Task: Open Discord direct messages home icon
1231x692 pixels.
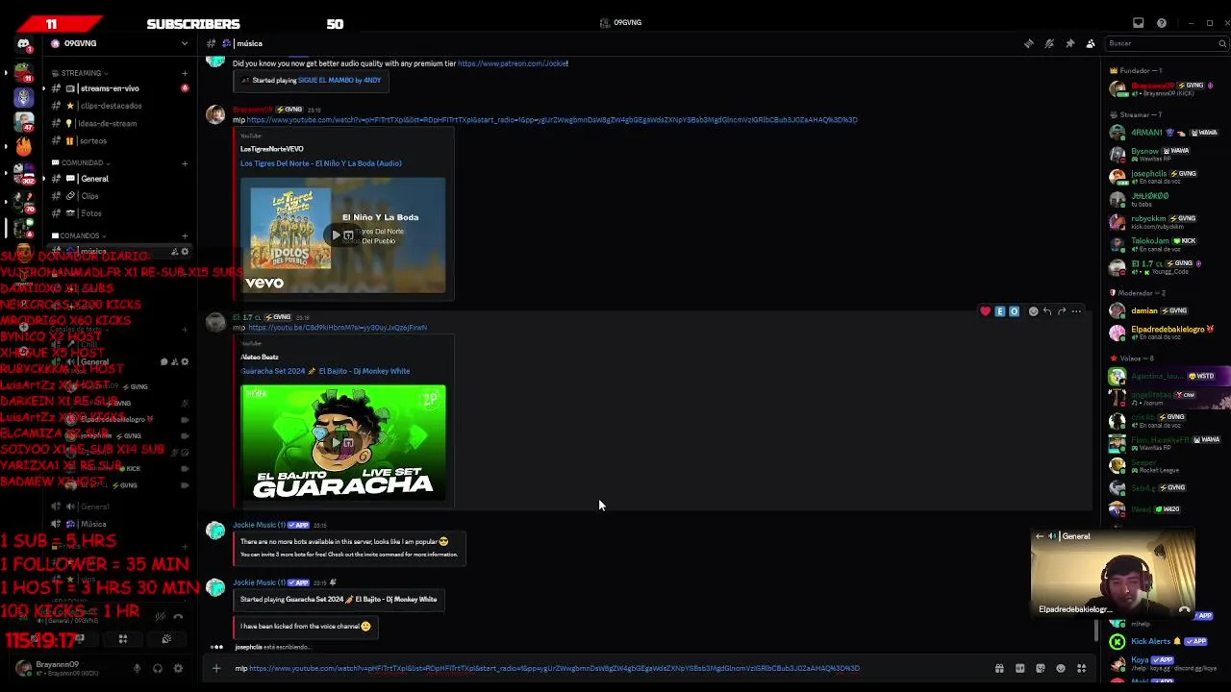Action: point(24,44)
